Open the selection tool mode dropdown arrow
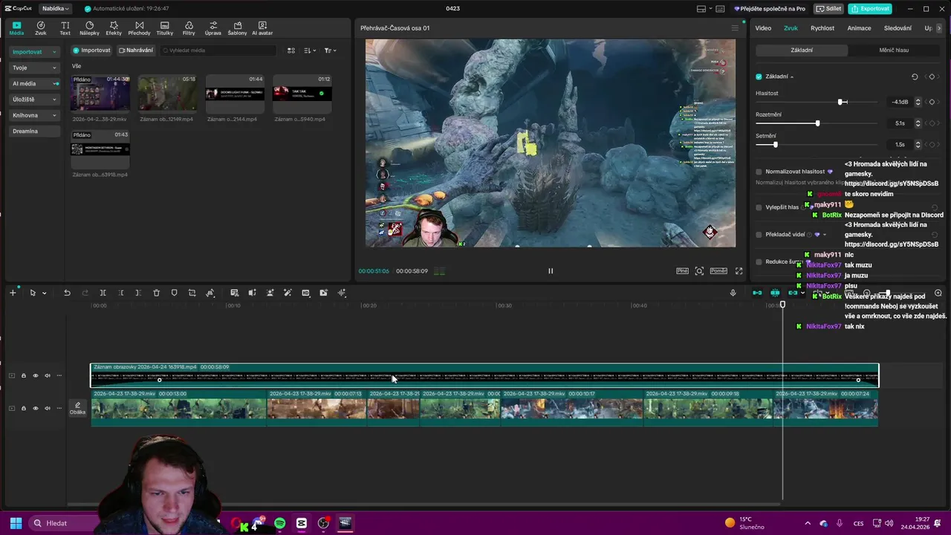951x535 pixels. (x=44, y=293)
